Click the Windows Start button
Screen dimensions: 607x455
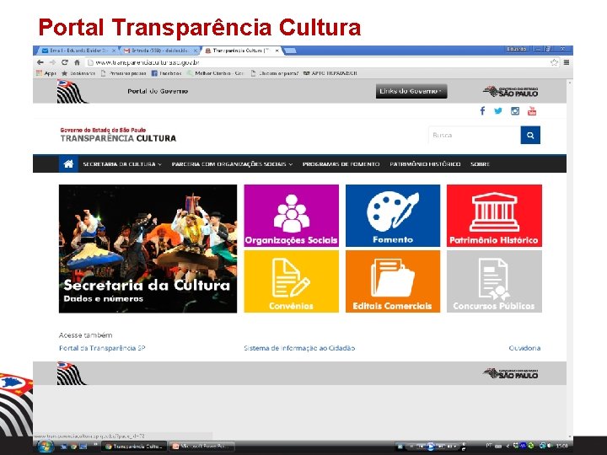pyautogui.click(x=46, y=446)
